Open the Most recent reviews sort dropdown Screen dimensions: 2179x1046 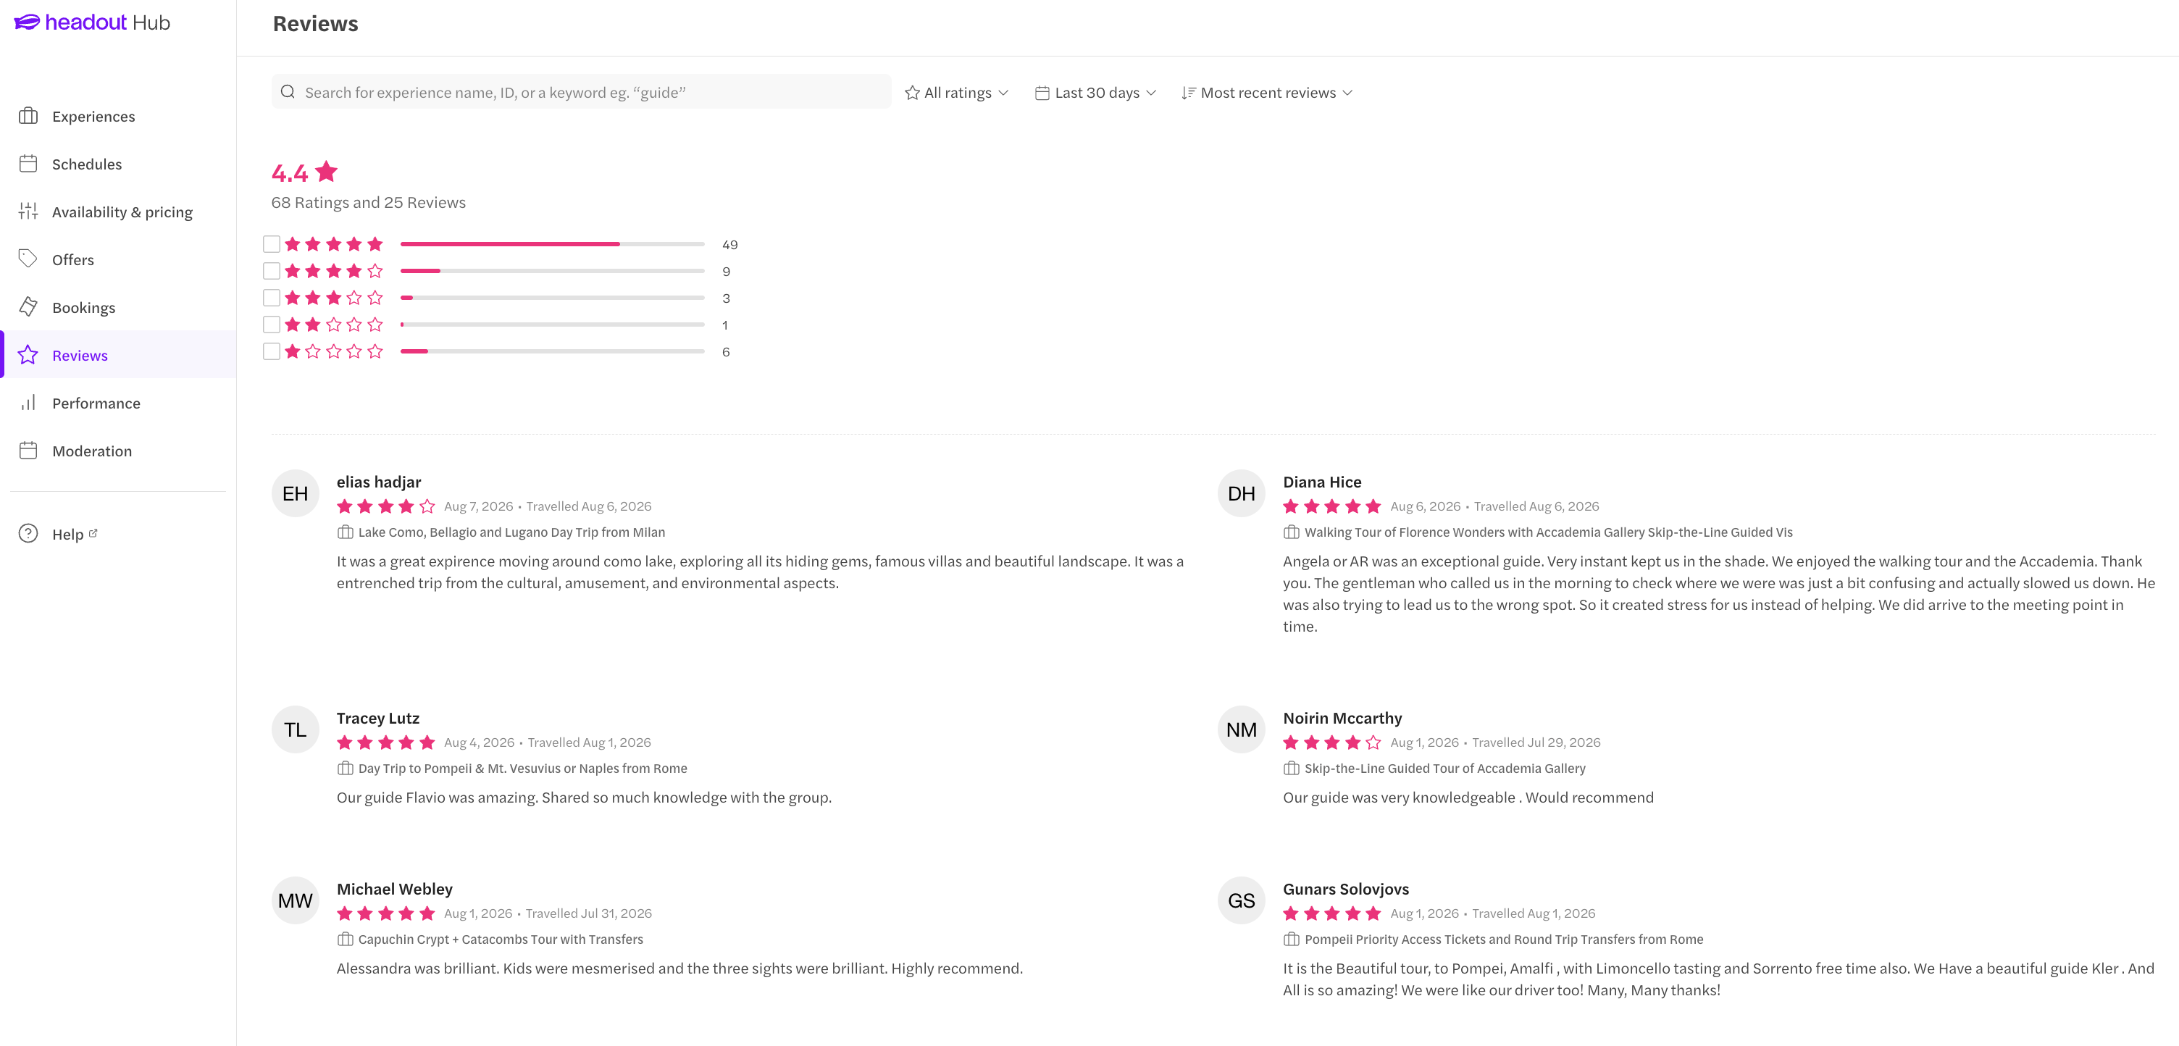[1267, 92]
